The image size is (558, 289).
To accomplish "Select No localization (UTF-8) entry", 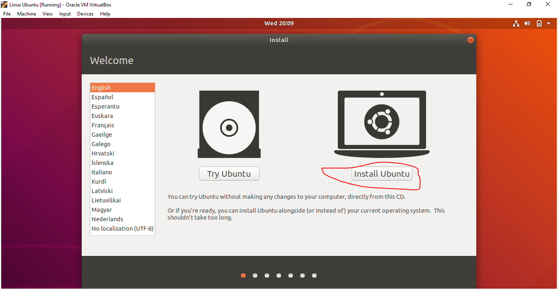I will coord(123,229).
